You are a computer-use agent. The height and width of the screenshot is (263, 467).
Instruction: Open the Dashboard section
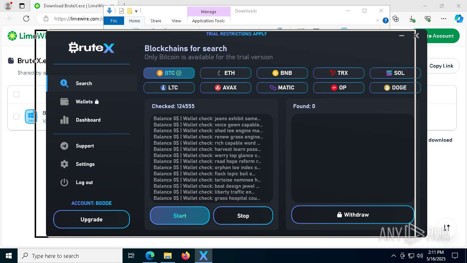point(92,120)
